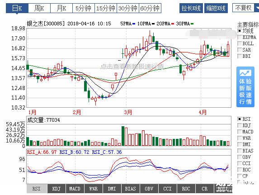Click the 20PMA red legend swatch
Screen dimensions: 259x195
[173, 24]
